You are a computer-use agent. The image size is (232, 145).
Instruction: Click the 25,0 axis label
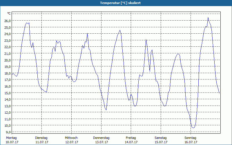pos(8,27)
